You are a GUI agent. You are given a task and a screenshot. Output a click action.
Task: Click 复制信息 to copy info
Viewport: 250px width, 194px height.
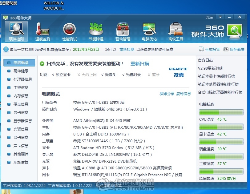[183, 94]
